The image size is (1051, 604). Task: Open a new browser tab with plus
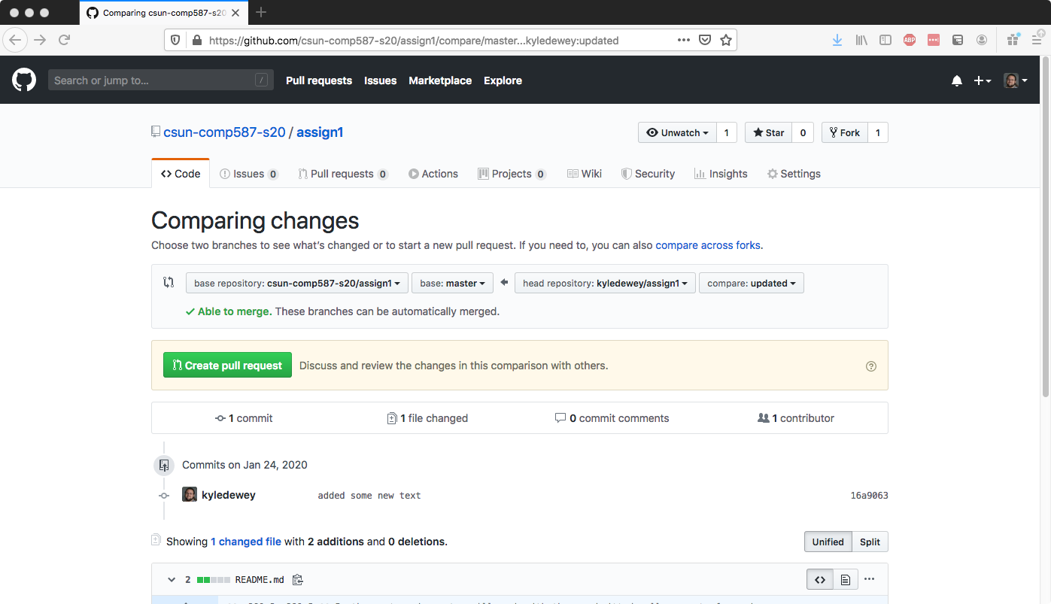tap(261, 12)
